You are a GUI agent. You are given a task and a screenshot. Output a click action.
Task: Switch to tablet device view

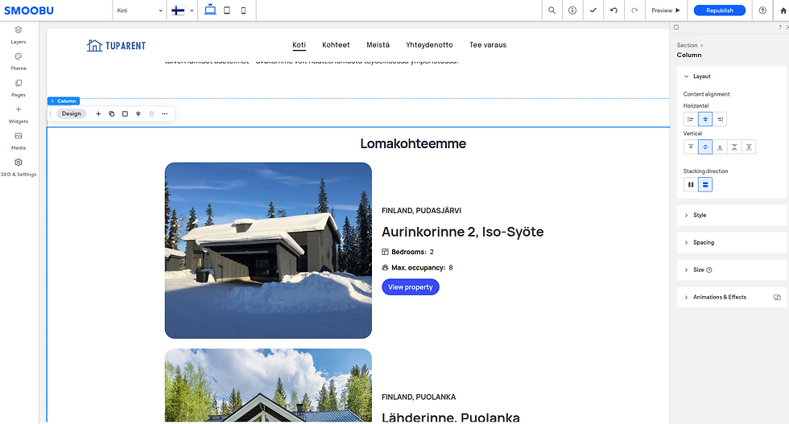[227, 10]
